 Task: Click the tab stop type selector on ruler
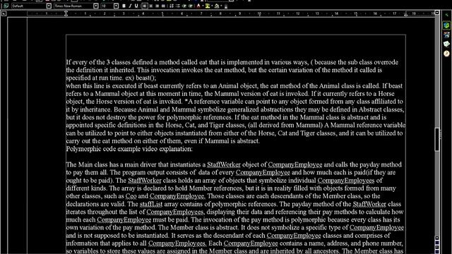pos(4,13)
